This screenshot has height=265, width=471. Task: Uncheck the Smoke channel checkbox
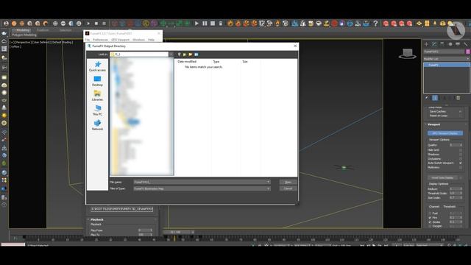pos(430,222)
